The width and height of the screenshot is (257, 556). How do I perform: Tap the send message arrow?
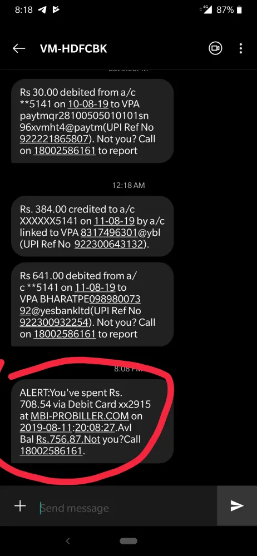tap(237, 506)
